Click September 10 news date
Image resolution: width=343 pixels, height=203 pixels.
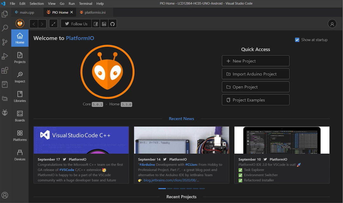click(250, 159)
